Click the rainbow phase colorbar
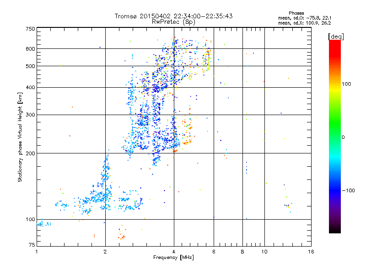 tap(335, 137)
